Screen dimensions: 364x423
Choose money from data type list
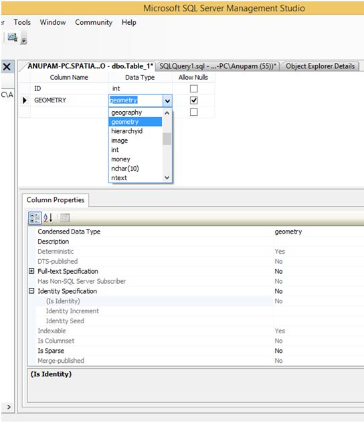[x=135, y=159]
